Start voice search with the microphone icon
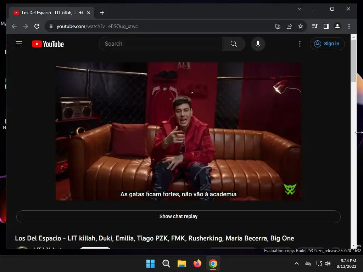 [258, 44]
